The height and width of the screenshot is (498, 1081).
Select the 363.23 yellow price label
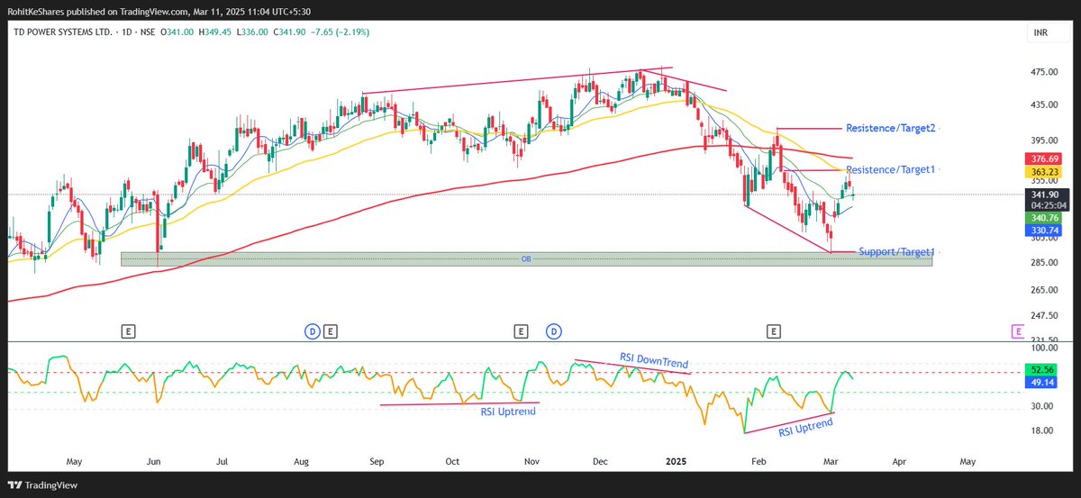coord(1043,171)
